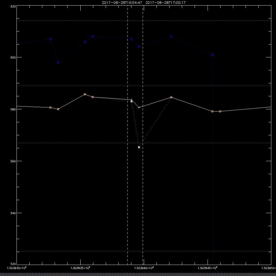Click the y-axis label 620

click(x=13, y=6)
